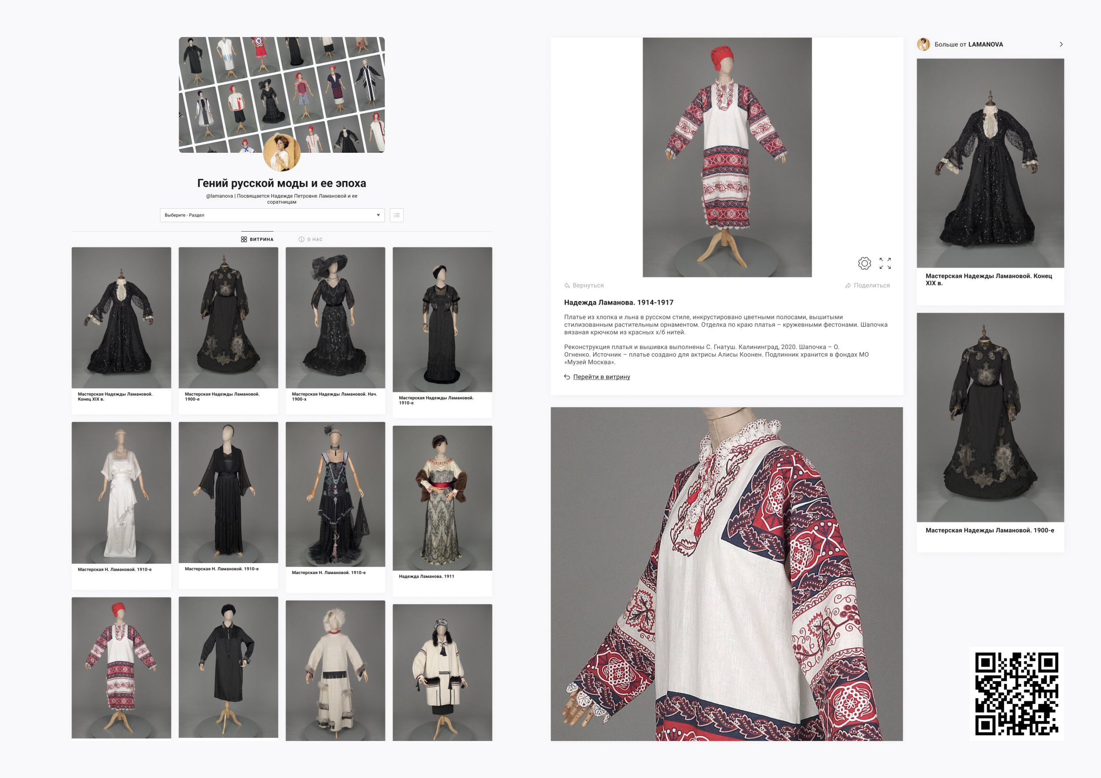Open red embroidered Russian-style dress thumbnail in grid
The image size is (1101, 778).
coord(121,667)
